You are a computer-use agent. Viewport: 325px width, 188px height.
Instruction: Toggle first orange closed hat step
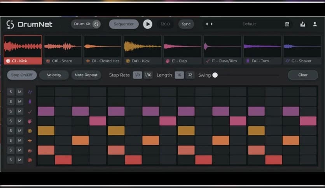(80, 140)
